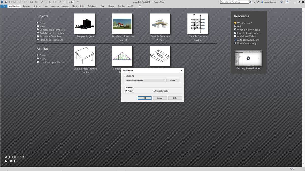Open the Sample Project thumbnail

[x=85, y=24]
